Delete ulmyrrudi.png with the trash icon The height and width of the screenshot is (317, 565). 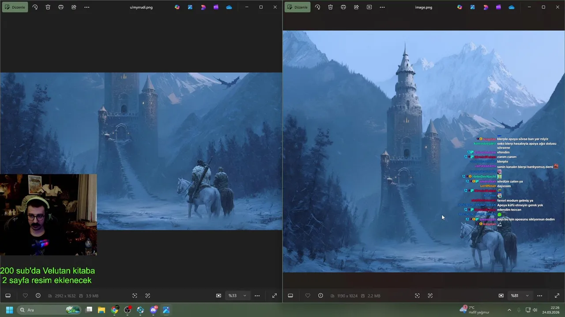(48, 7)
